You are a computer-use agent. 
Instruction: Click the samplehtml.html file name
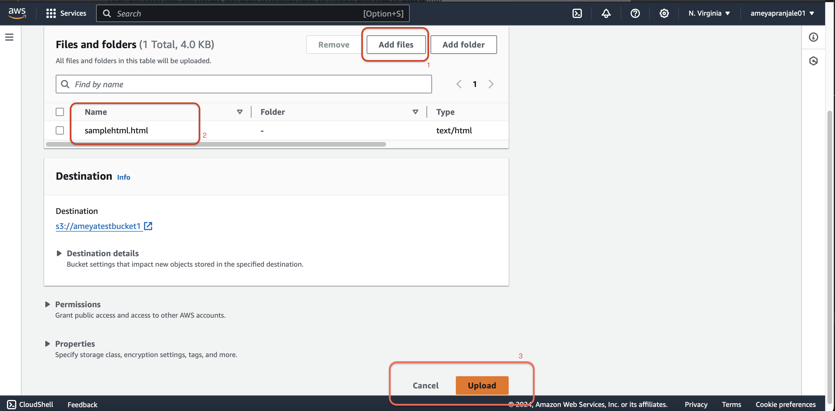pyautogui.click(x=116, y=130)
